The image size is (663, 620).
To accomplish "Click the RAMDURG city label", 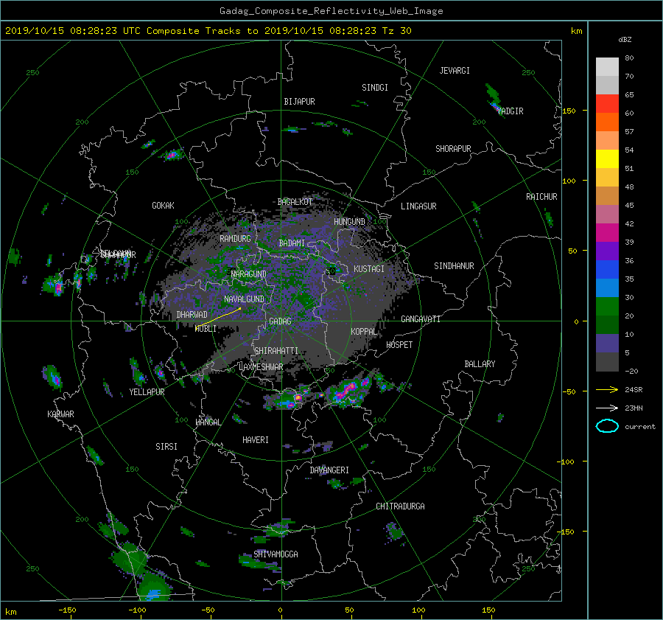I will point(235,239).
